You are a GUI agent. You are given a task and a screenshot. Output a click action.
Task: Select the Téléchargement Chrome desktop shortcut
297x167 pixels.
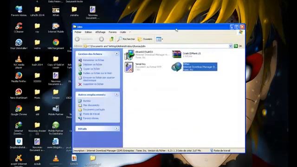(56, 44)
